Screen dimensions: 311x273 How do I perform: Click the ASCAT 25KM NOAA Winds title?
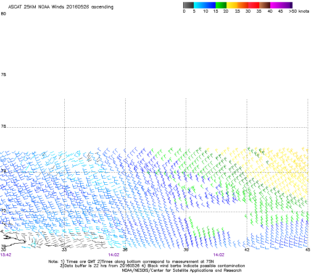coord(61,7)
